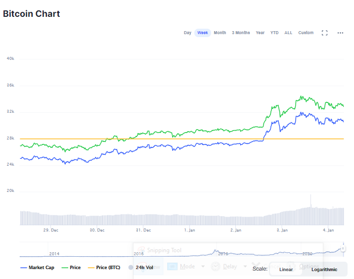Toggle green Price series in legend
This screenshot has height=279, width=354.
coord(71,268)
